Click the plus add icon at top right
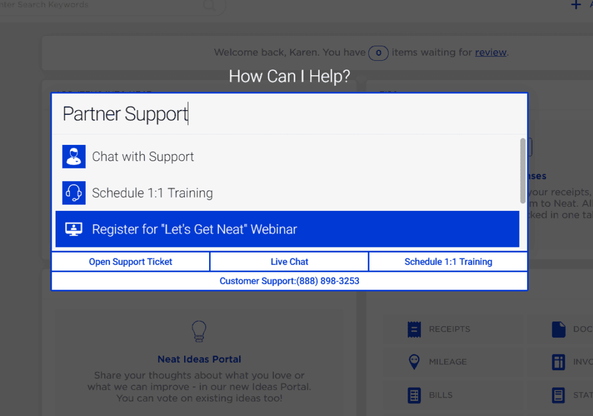Image resolution: width=593 pixels, height=416 pixels. click(x=576, y=5)
